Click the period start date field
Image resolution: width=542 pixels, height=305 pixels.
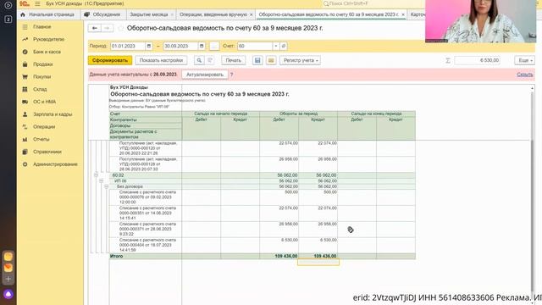point(128,46)
